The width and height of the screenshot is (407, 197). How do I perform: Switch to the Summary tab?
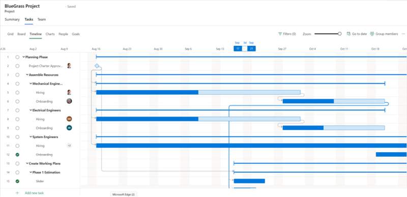[x=12, y=19]
